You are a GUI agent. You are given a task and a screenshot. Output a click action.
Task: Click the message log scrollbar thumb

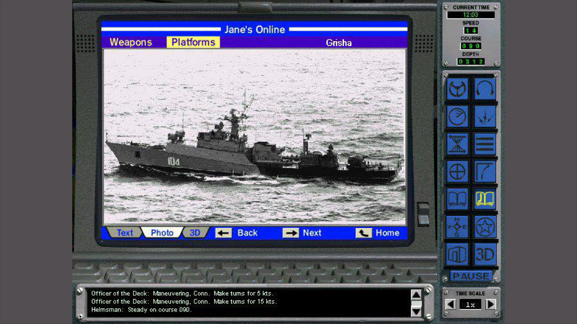pos(416,304)
